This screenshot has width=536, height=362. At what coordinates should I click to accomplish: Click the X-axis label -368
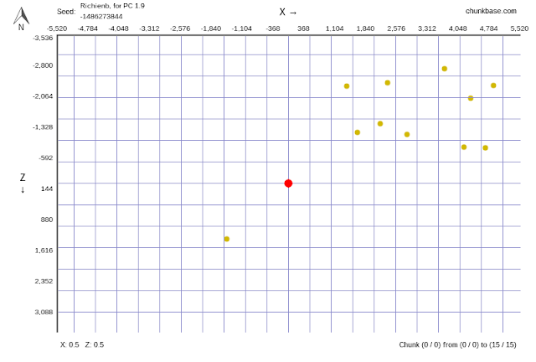(273, 28)
